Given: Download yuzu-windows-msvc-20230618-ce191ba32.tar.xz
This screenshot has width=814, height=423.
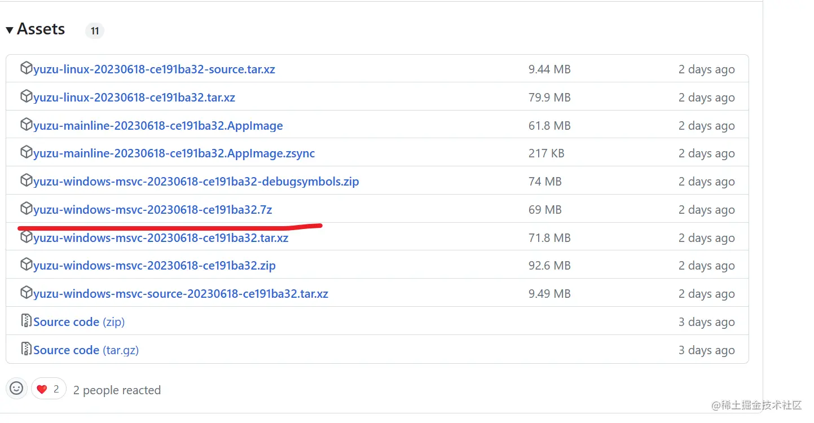Looking at the screenshot, I should click(161, 238).
